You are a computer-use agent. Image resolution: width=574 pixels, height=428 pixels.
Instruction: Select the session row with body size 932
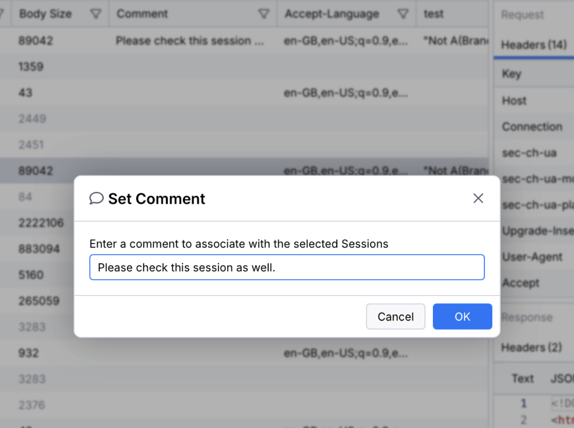pos(244,353)
